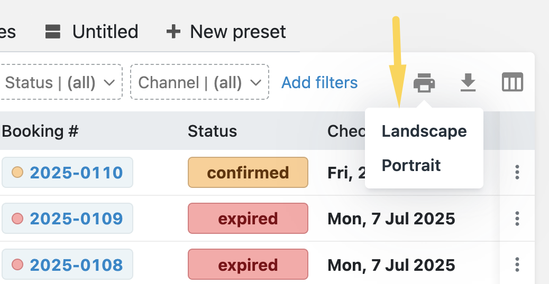549x284 pixels.
Task: Expand the Channel (all) filter dropdown
Action: 199,82
